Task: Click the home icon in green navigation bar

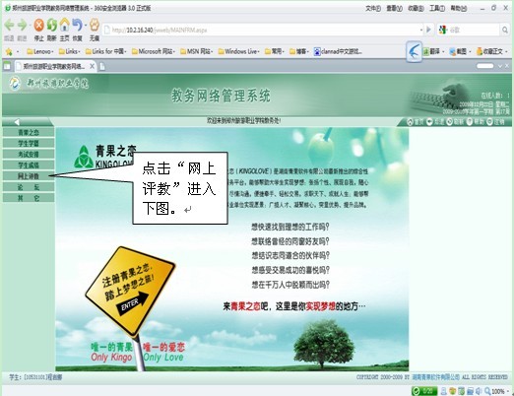Action: coord(410,122)
